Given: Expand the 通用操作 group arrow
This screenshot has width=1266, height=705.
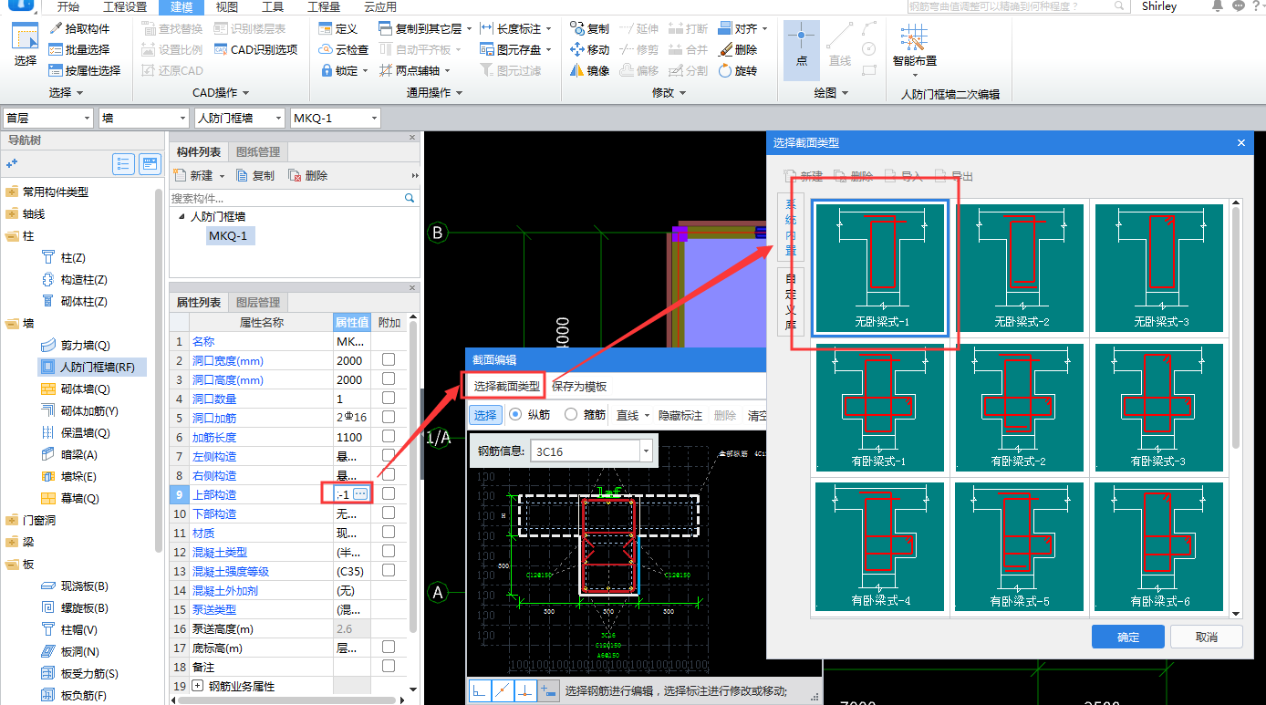Looking at the screenshot, I should [x=459, y=93].
